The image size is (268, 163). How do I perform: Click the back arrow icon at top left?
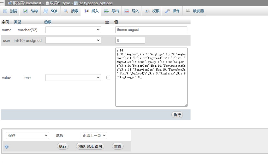[x=2, y=3]
